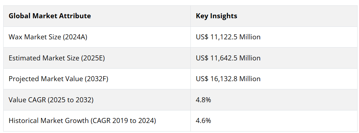The image size is (359, 133).
Task: Click the 2032F year label text
Action: point(96,79)
